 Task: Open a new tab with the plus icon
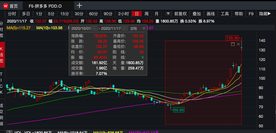pyautogui.click(x=79, y=5)
